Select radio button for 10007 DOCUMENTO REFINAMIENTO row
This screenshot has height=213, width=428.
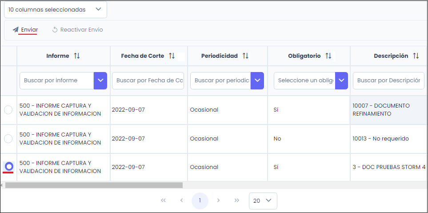pos(8,110)
